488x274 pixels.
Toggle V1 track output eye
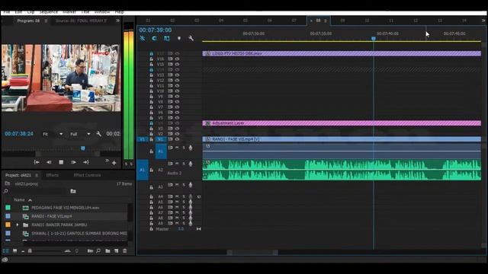click(x=177, y=139)
